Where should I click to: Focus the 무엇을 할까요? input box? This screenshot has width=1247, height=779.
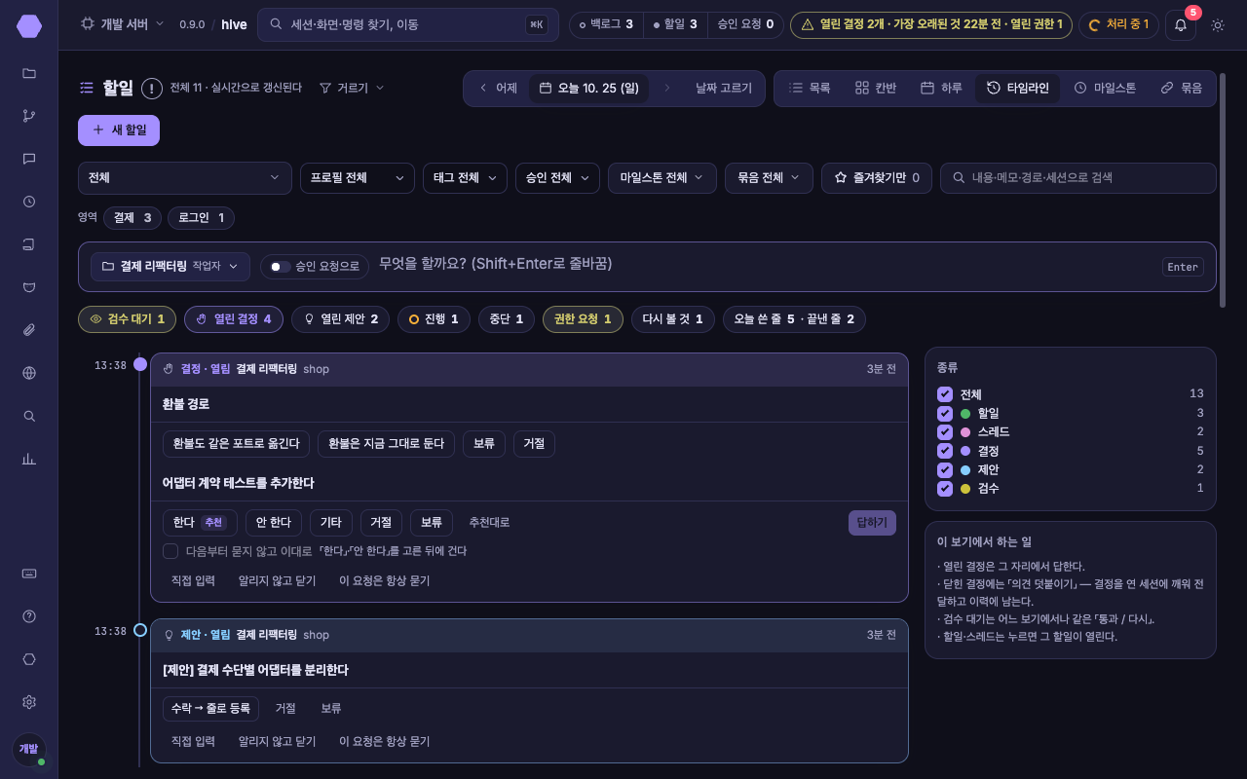765,264
